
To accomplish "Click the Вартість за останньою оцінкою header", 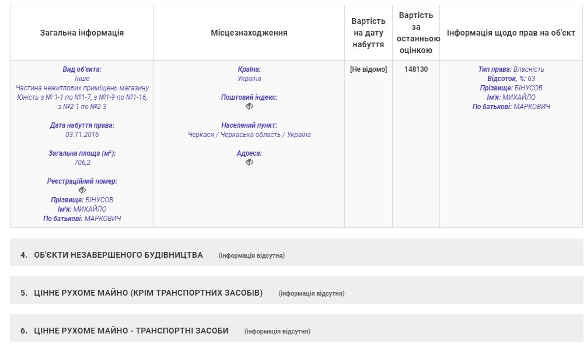I will pyautogui.click(x=416, y=33).
